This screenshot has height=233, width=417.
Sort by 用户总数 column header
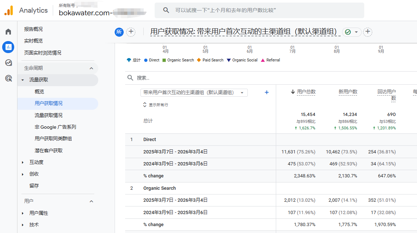pyautogui.click(x=306, y=92)
